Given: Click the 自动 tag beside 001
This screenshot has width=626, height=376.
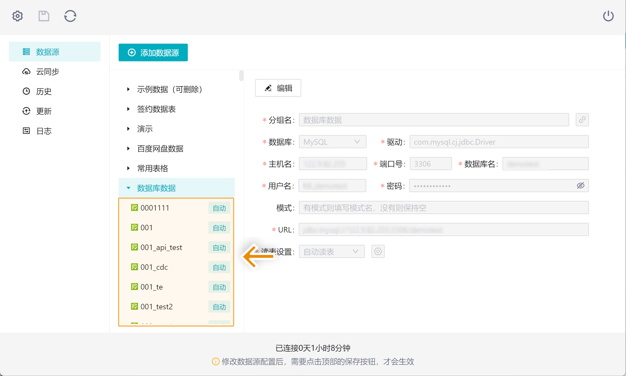Looking at the screenshot, I should coord(219,228).
